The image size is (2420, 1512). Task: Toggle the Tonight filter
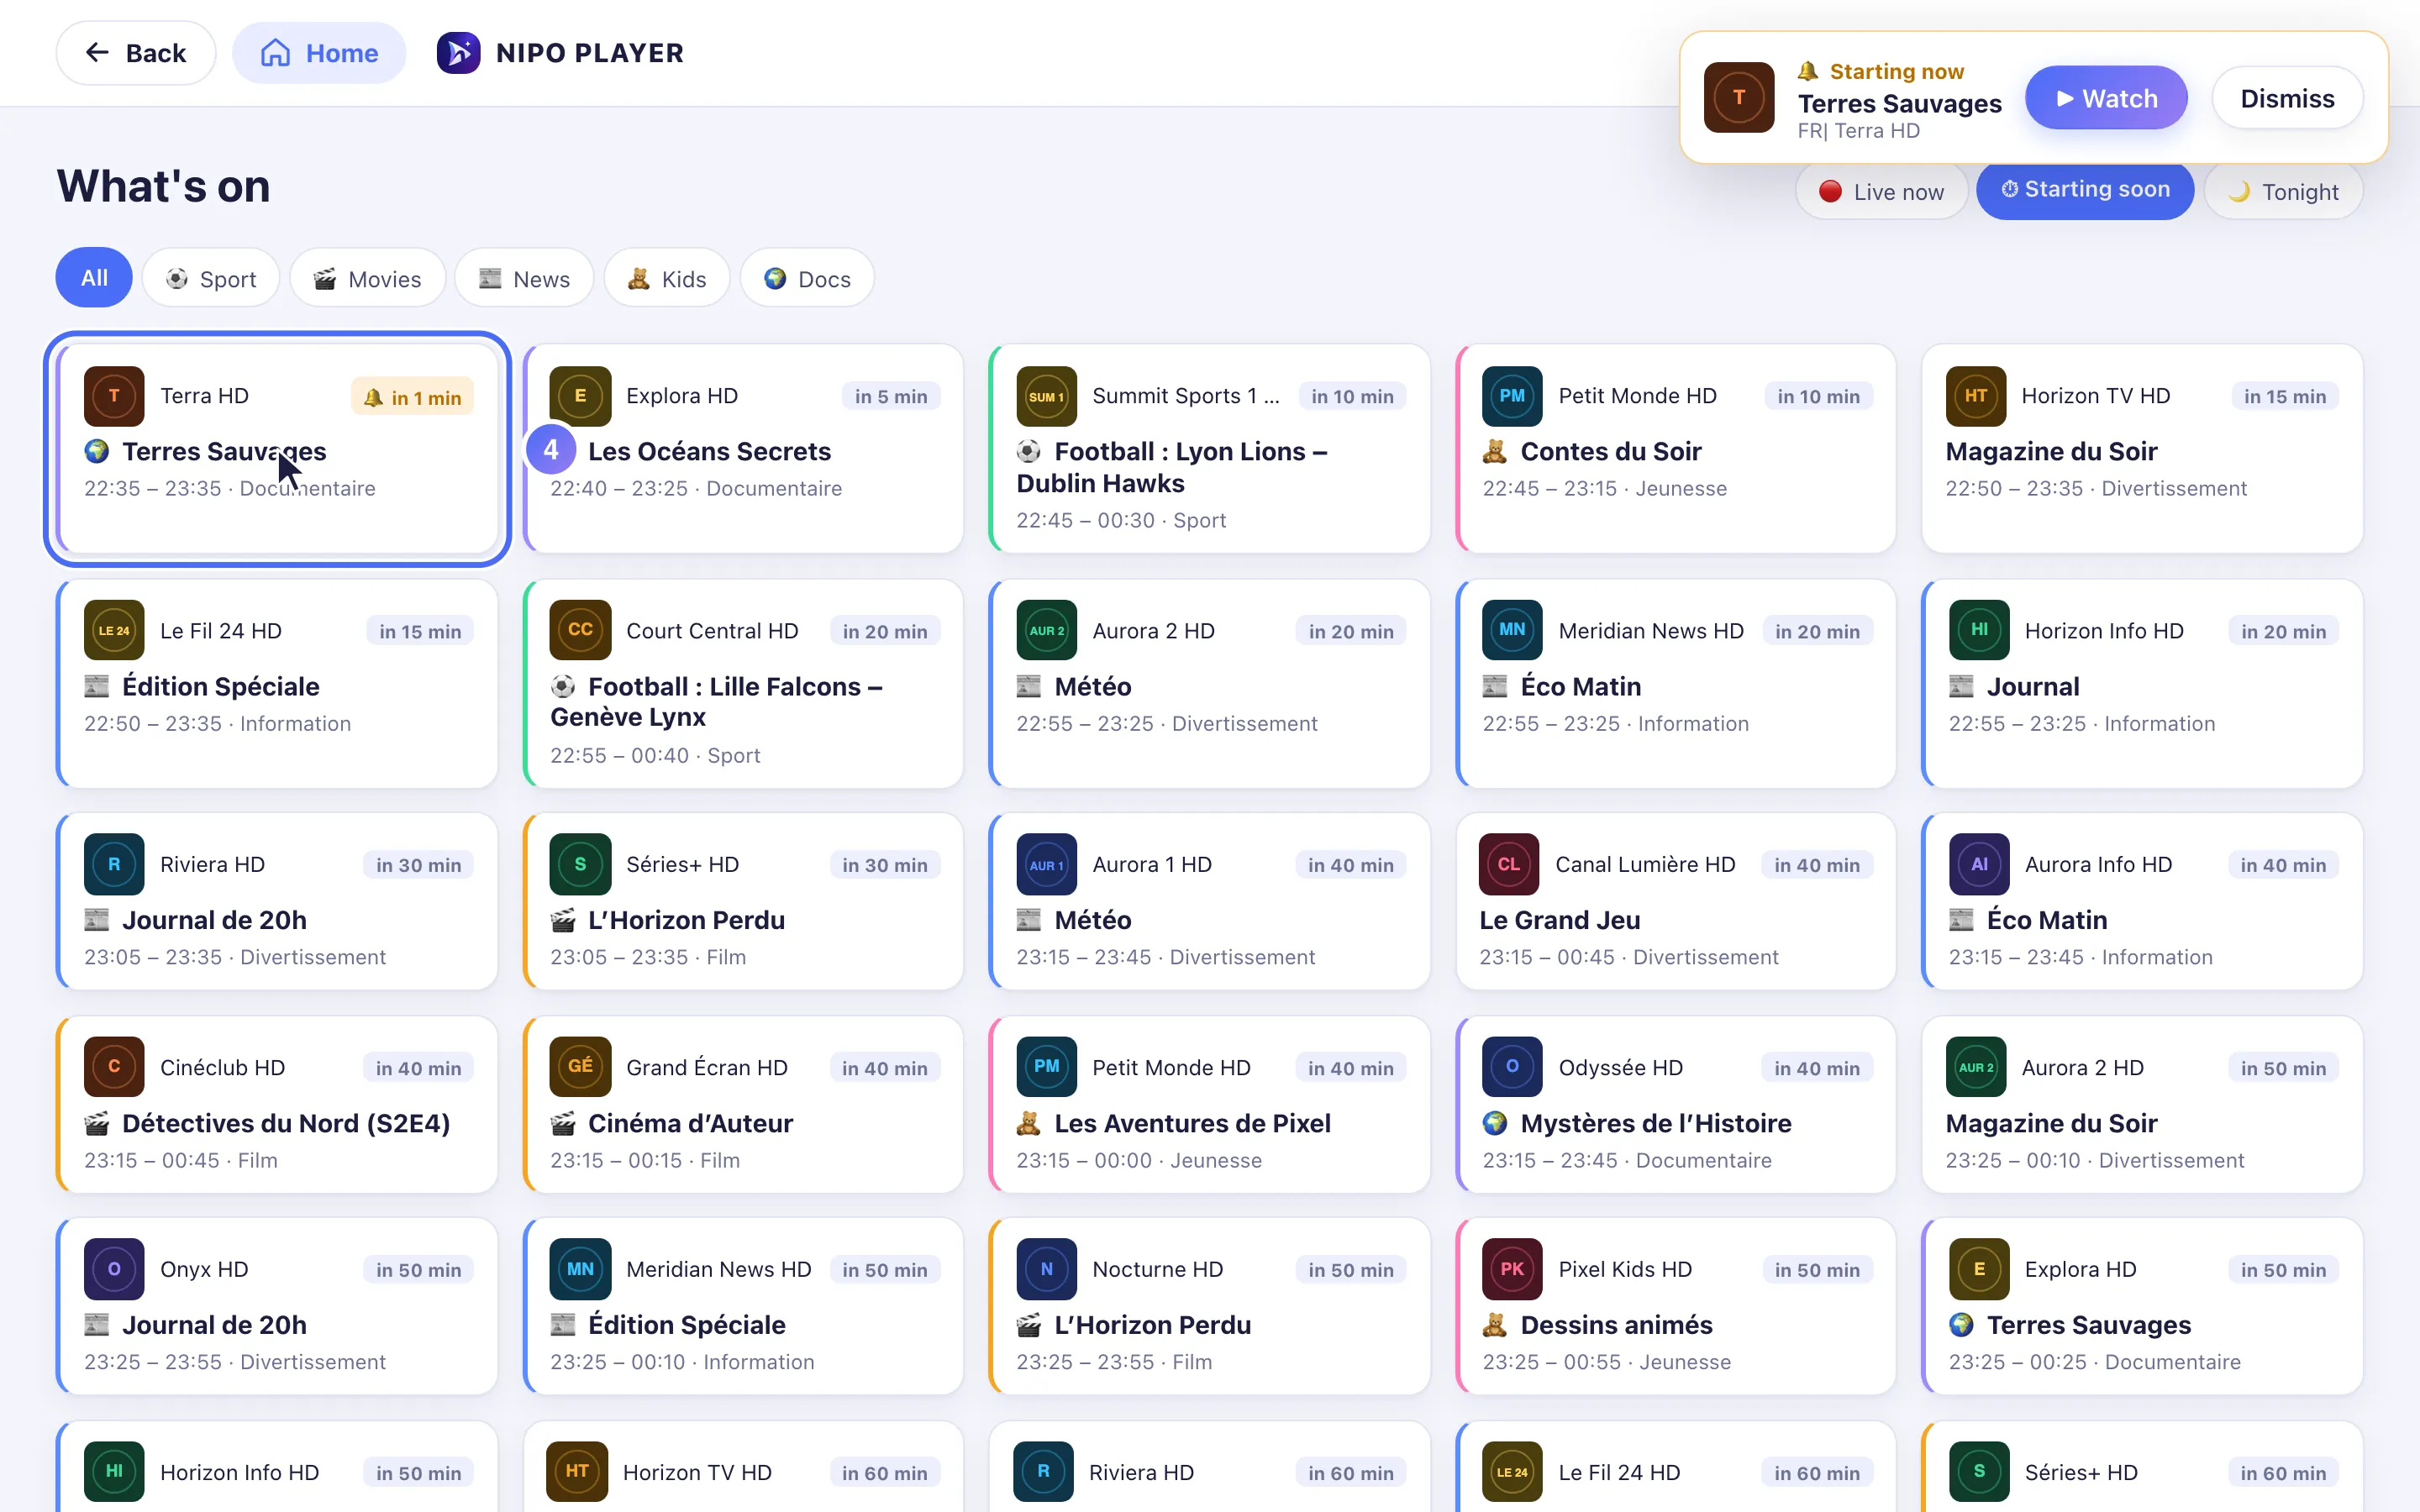click(2283, 191)
